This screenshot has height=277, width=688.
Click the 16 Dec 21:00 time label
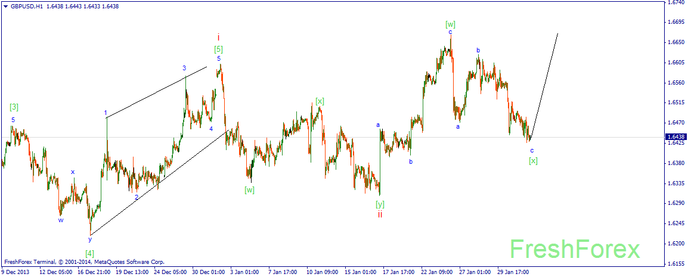(x=94, y=272)
